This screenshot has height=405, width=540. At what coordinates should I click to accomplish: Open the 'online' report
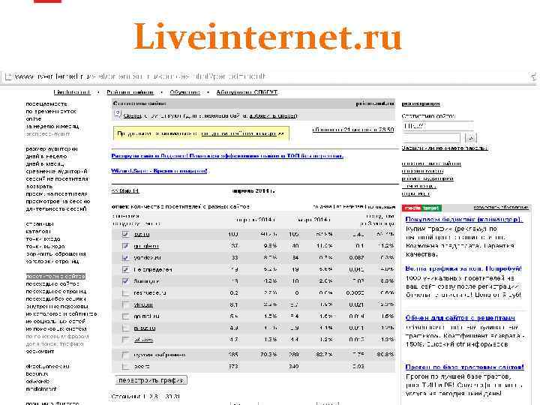pos(34,118)
